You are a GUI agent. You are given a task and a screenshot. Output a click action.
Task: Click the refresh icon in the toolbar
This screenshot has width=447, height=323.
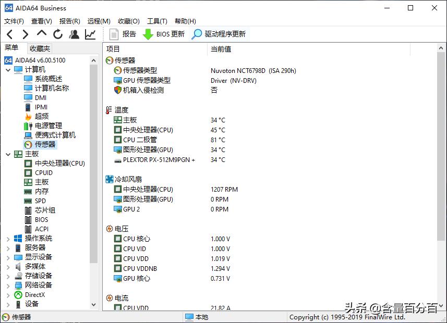click(57, 33)
